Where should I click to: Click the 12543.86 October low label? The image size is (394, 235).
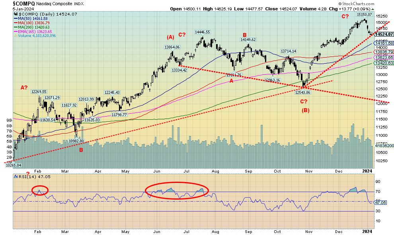pos(302,92)
